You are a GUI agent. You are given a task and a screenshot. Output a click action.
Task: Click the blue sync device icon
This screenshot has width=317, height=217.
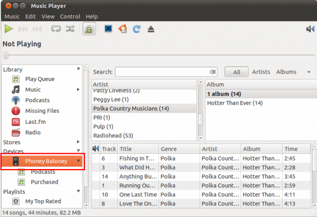(x=137, y=29)
